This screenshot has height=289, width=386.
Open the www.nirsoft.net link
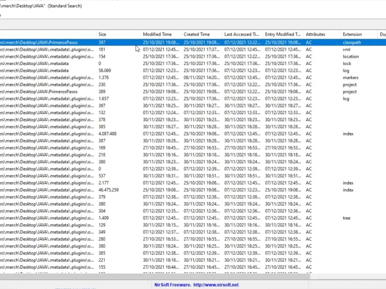(x=216, y=285)
